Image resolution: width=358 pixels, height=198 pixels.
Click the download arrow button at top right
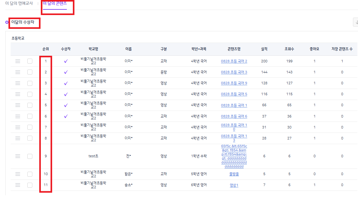point(356,22)
